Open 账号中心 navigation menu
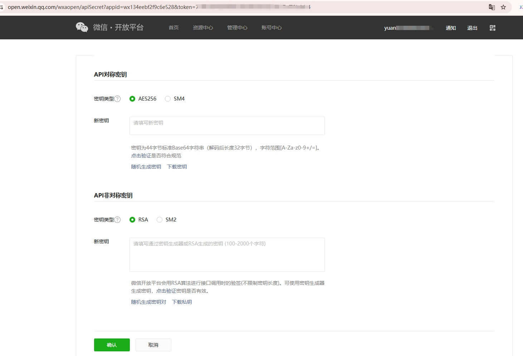The width and height of the screenshot is (523, 356). click(272, 28)
